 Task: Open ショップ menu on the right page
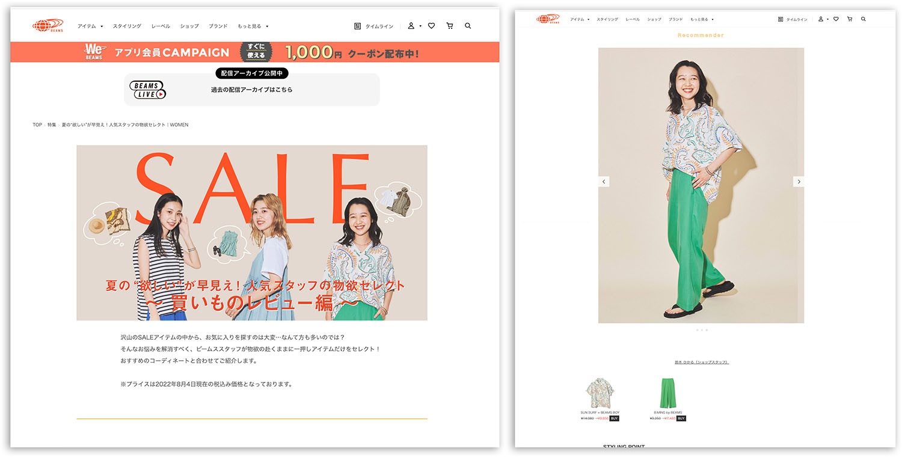(654, 19)
